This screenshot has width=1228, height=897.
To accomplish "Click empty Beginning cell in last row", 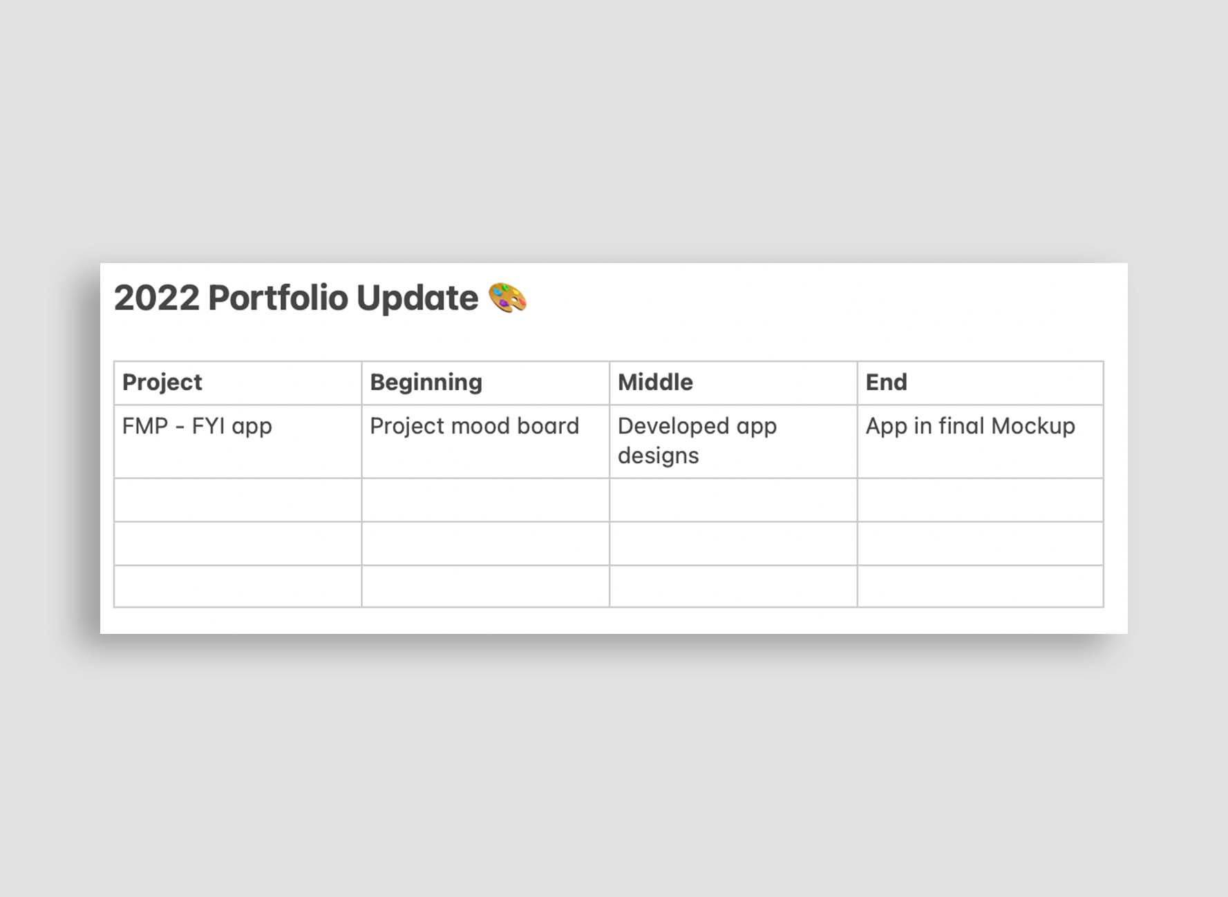I will tap(486, 586).
